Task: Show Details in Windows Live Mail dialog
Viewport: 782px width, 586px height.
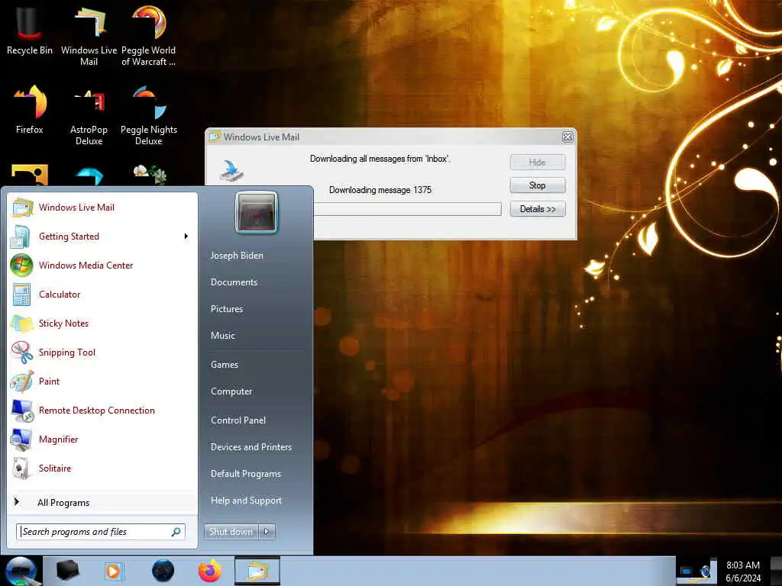Action: point(538,209)
